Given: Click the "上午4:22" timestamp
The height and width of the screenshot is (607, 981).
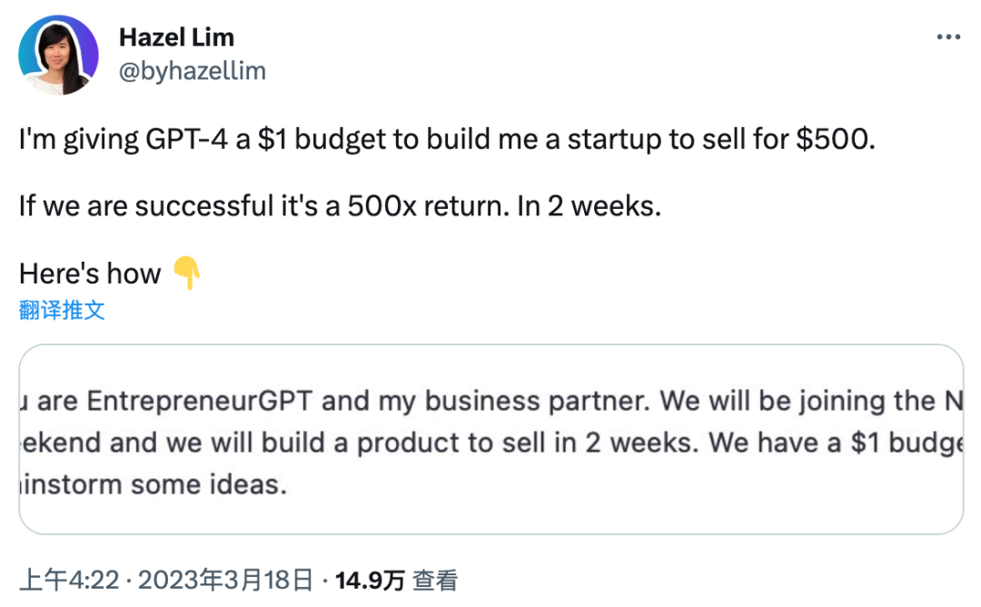Looking at the screenshot, I should tap(69, 580).
